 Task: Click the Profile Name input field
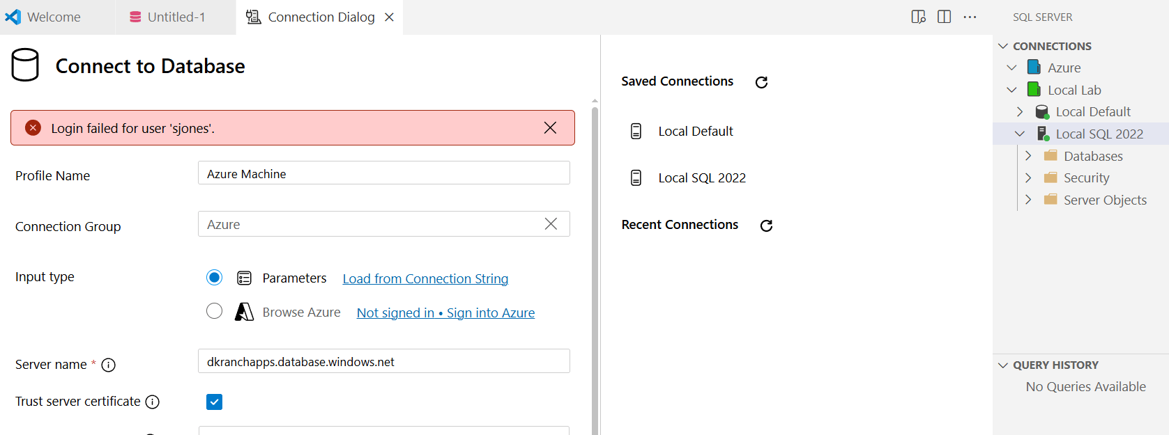pyautogui.click(x=383, y=173)
